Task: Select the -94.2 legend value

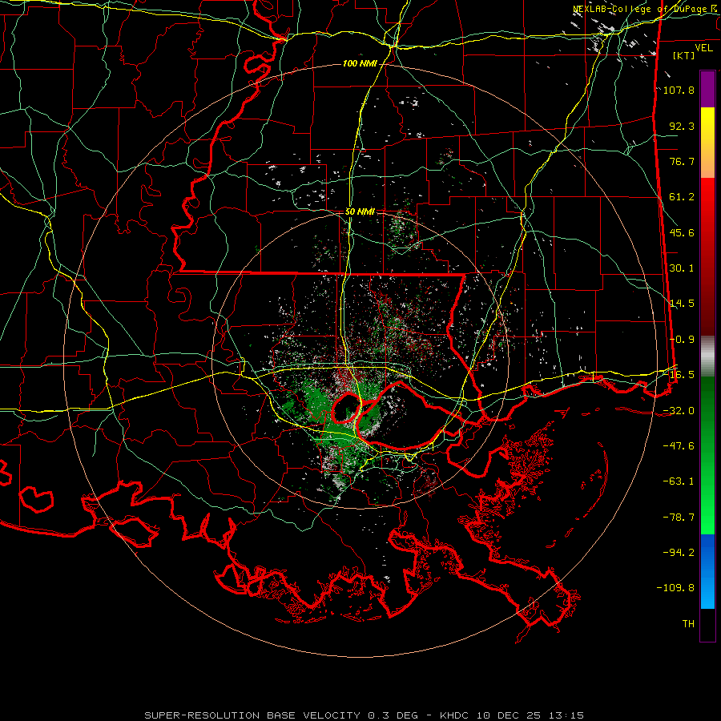Action: (x=679, y=553)
